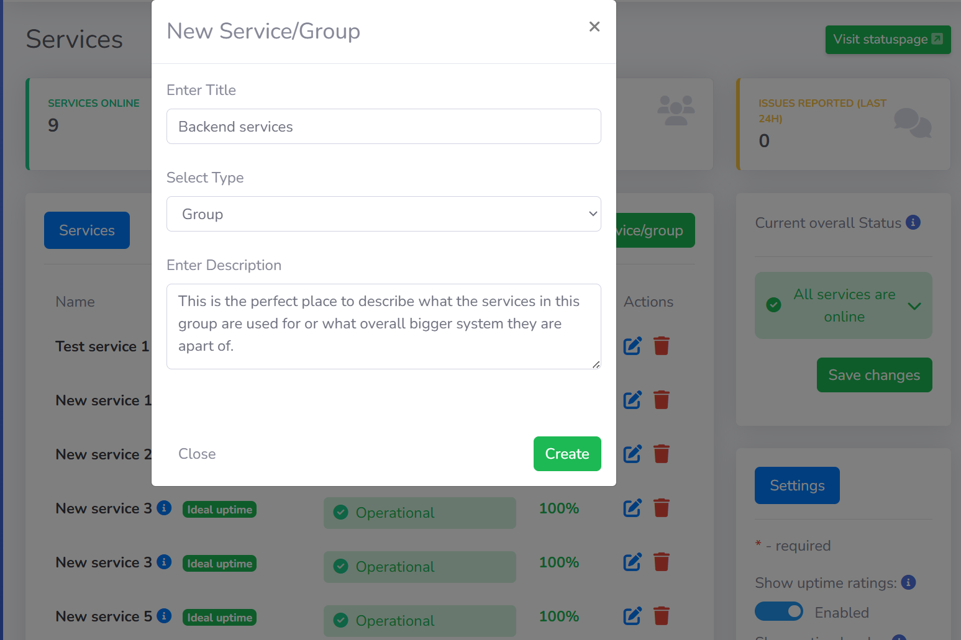This screenshot has height=640, width=961.
Task: Toggle operational status of New service 3
Action: pyautogui.click(x=419, y=513)
